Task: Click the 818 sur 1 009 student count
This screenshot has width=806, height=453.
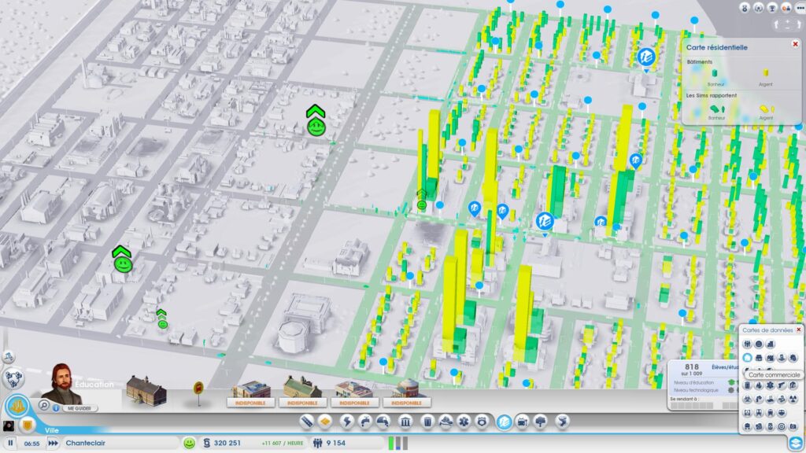Action: 691,370
